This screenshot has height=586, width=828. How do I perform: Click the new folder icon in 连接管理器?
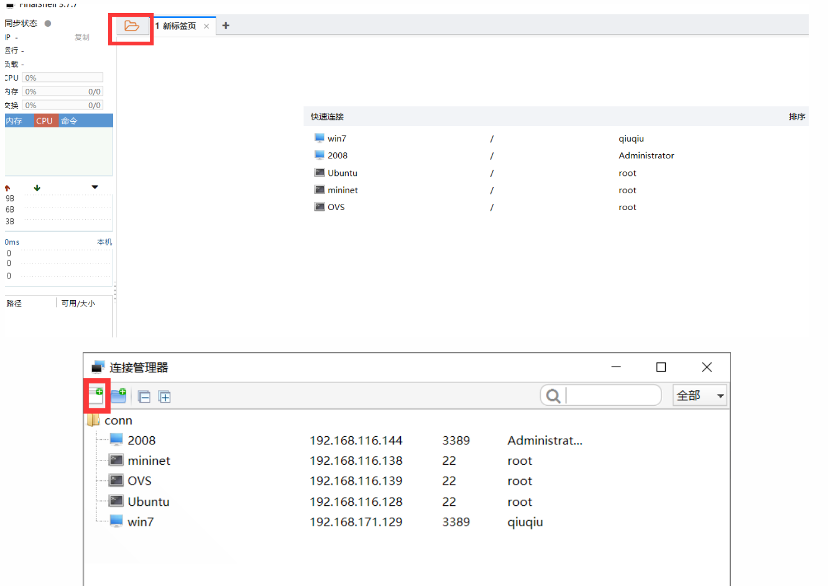[x=119, y=396]
